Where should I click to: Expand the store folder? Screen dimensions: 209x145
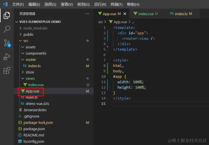tap(23, 72)
